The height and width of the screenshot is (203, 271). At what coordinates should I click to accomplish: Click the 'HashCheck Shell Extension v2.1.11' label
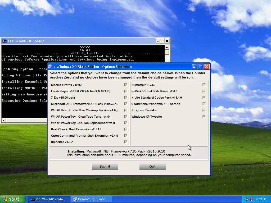tap(76, 129)
